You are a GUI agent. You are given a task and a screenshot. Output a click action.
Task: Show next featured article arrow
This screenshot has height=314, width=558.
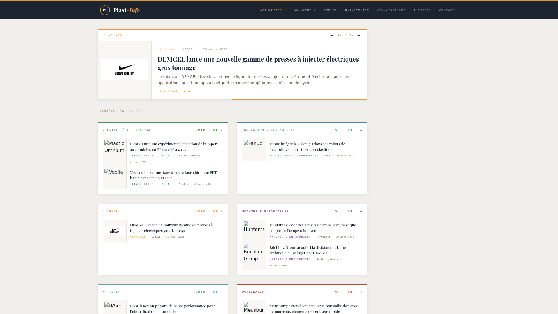pos(359,35)
